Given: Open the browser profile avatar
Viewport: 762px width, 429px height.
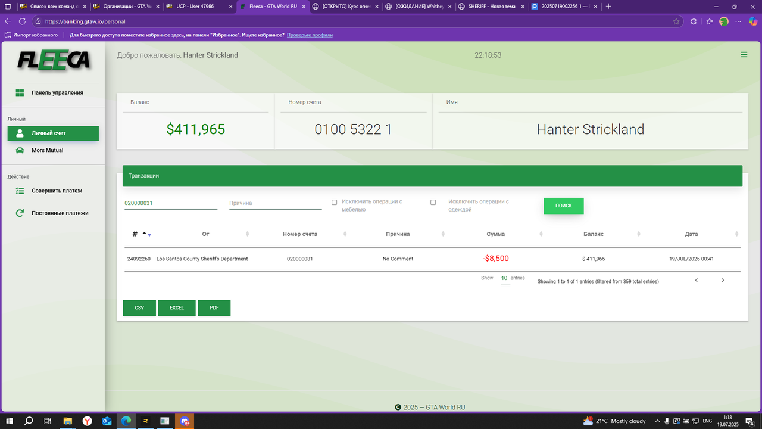Looking at the screenshot, I should (x=724, y=21).
